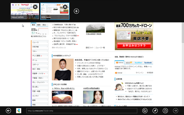The image size is (184, 115).
Task: Go forward with the right arrow button
Action: 175,110
